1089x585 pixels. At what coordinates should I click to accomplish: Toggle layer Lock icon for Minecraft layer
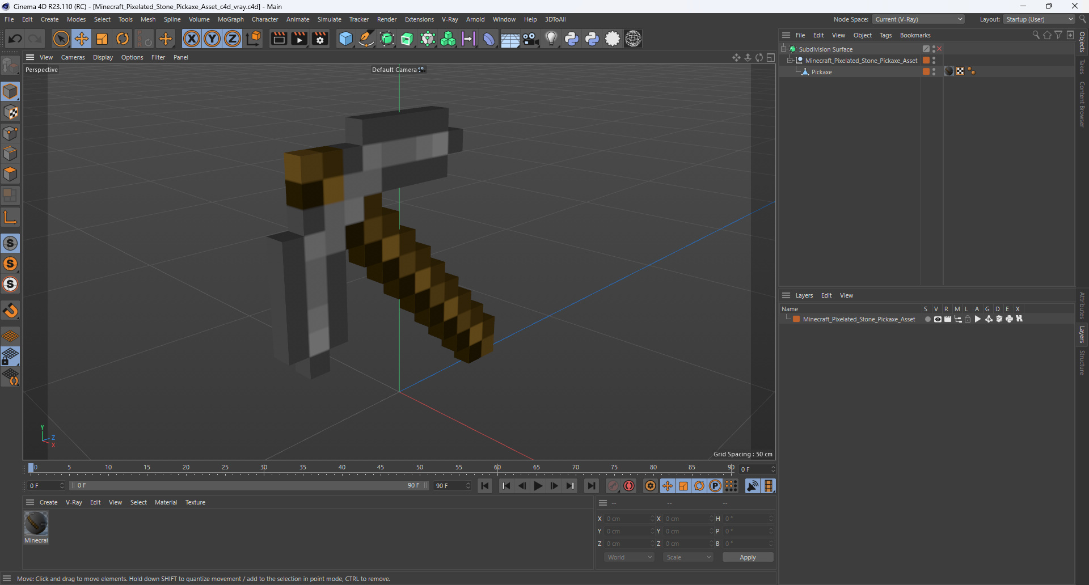click(x=968, y=319)
